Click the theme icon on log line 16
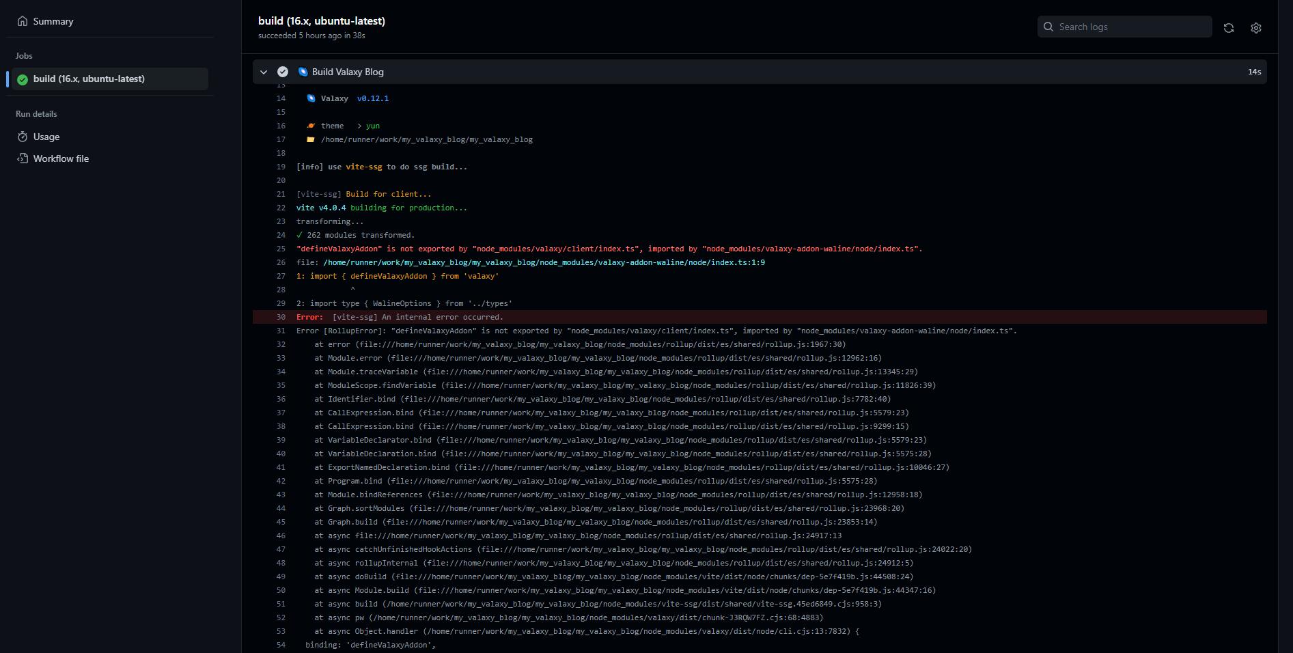 [311, 126]
